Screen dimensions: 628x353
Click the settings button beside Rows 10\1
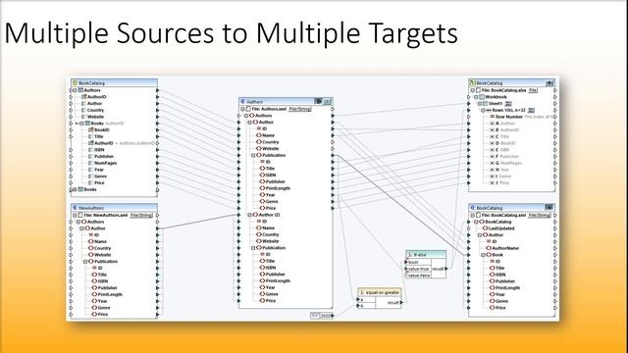tap(531, 110)
